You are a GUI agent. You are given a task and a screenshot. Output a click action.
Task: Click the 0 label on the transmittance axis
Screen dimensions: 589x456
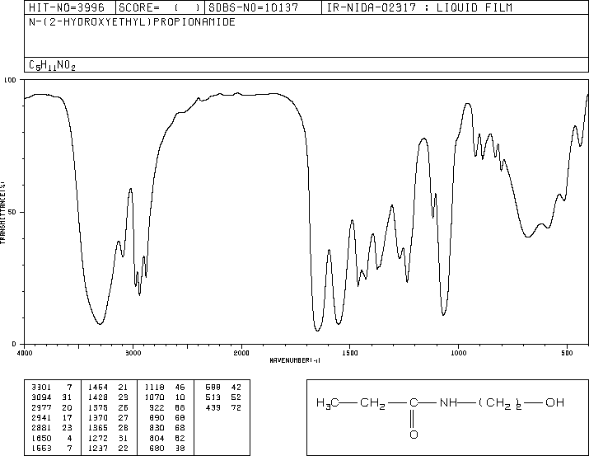point(14,344)
